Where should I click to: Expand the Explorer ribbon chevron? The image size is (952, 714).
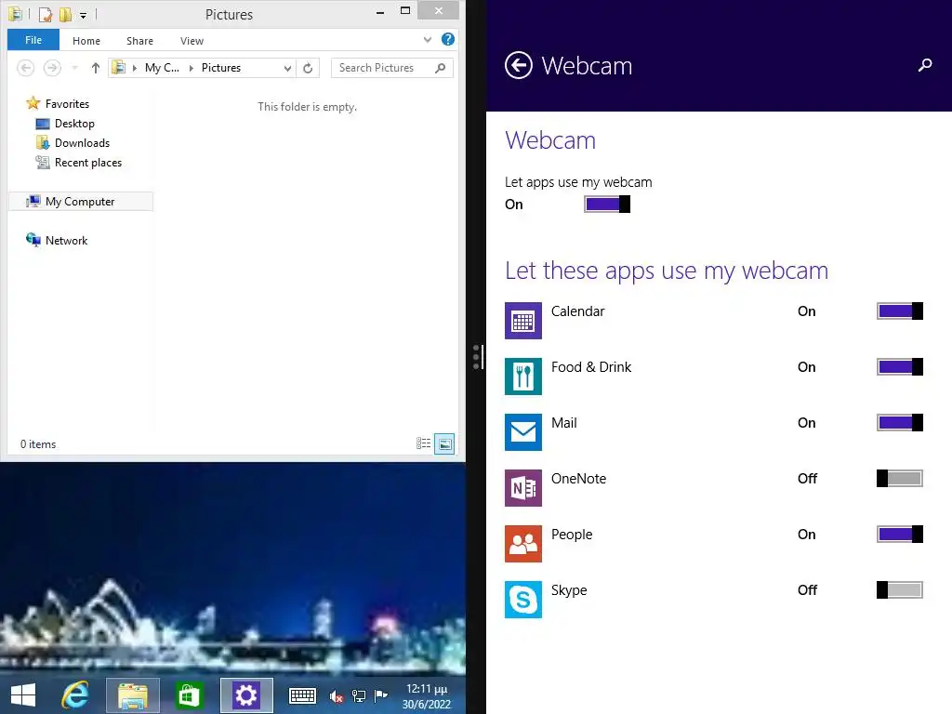click(428, 40)
